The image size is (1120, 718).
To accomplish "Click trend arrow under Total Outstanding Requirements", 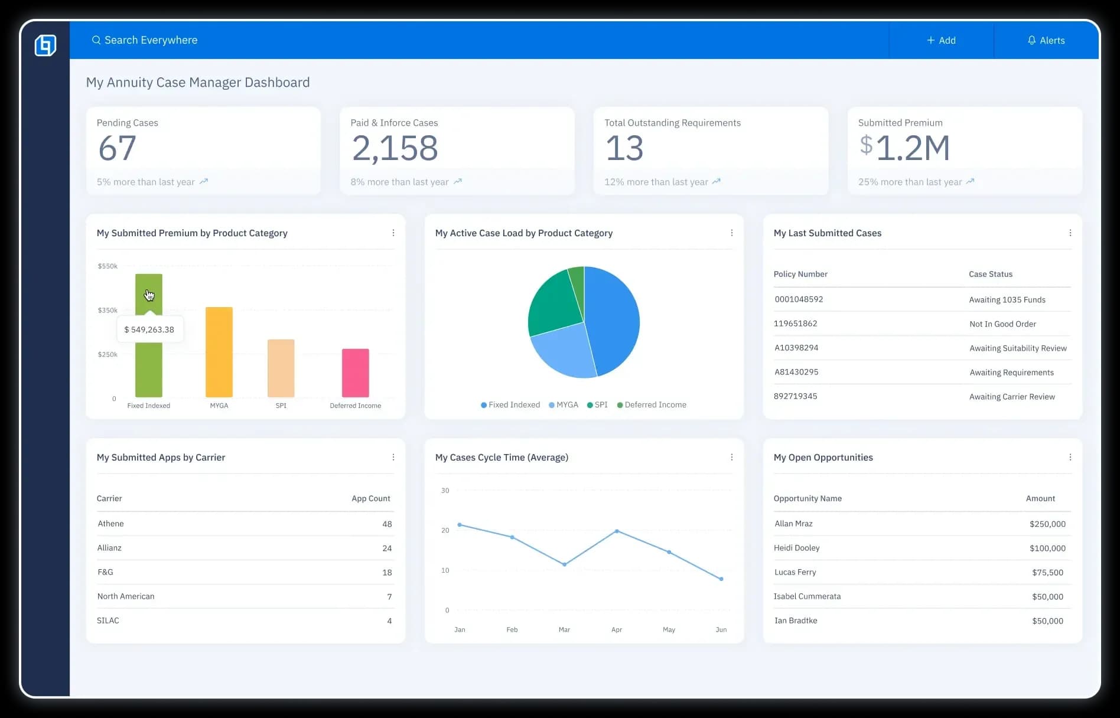I will pos(717,181).
